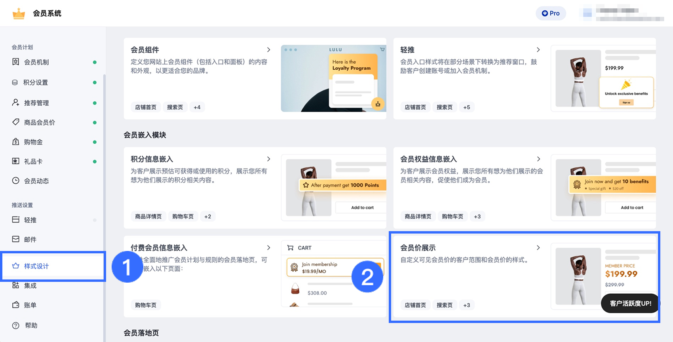Open the 会员组件 card title
The width and height of the screenshot is (673, 342).
click(145, 50)
